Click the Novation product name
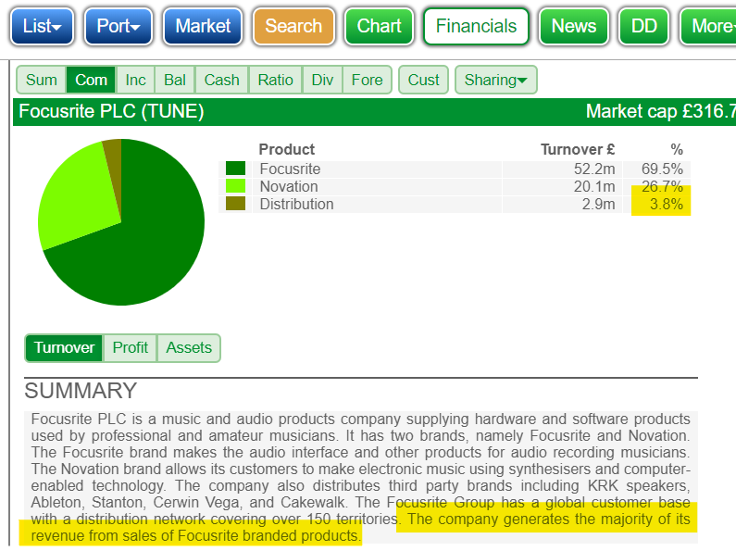The height and width of the screenshot is (551, 736). click(x=289, y=186)
